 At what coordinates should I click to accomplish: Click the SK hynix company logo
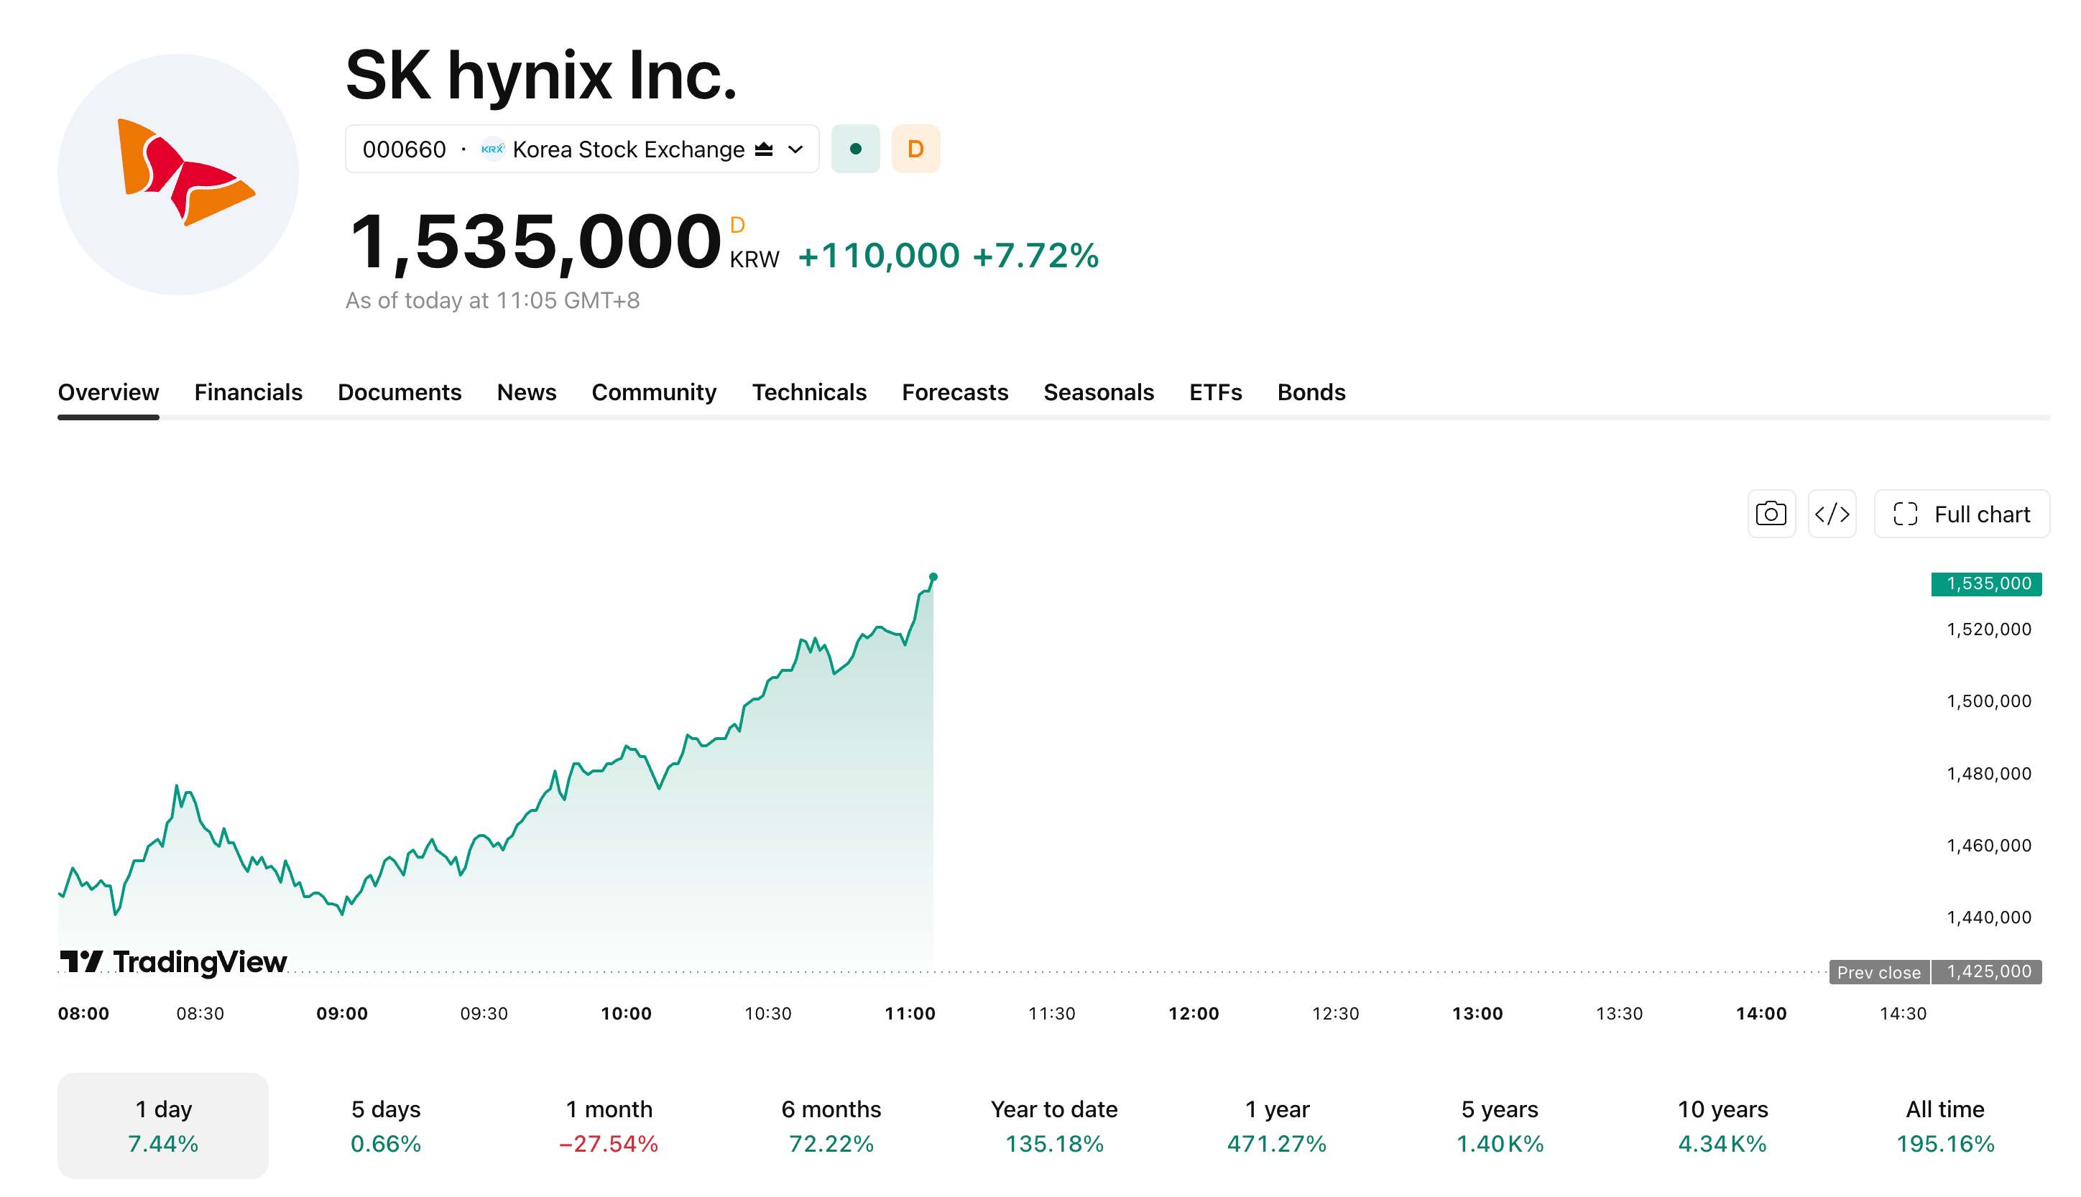(x=177, y=175)
